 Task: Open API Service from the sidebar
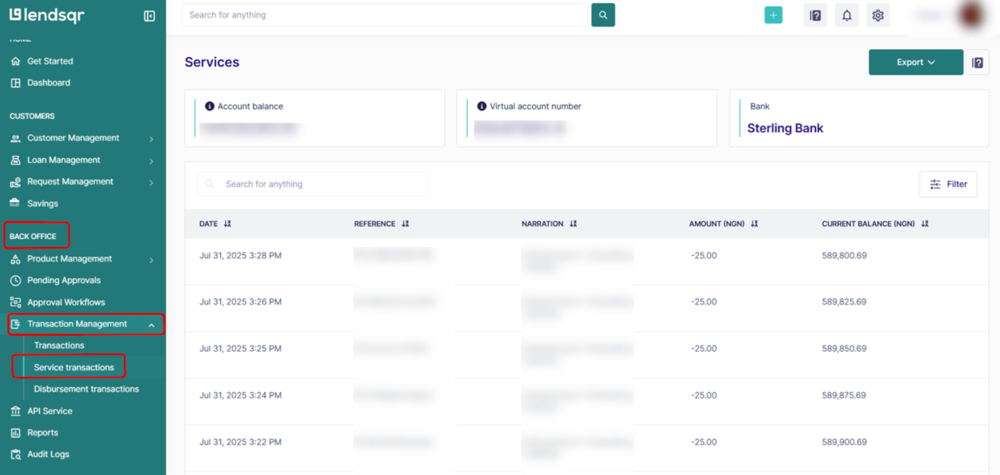pyautogui.click(x=49, y=410)
